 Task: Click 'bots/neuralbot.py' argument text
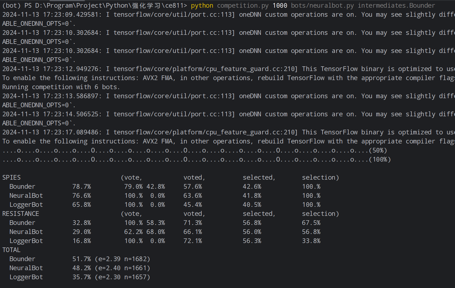[322, 5]
